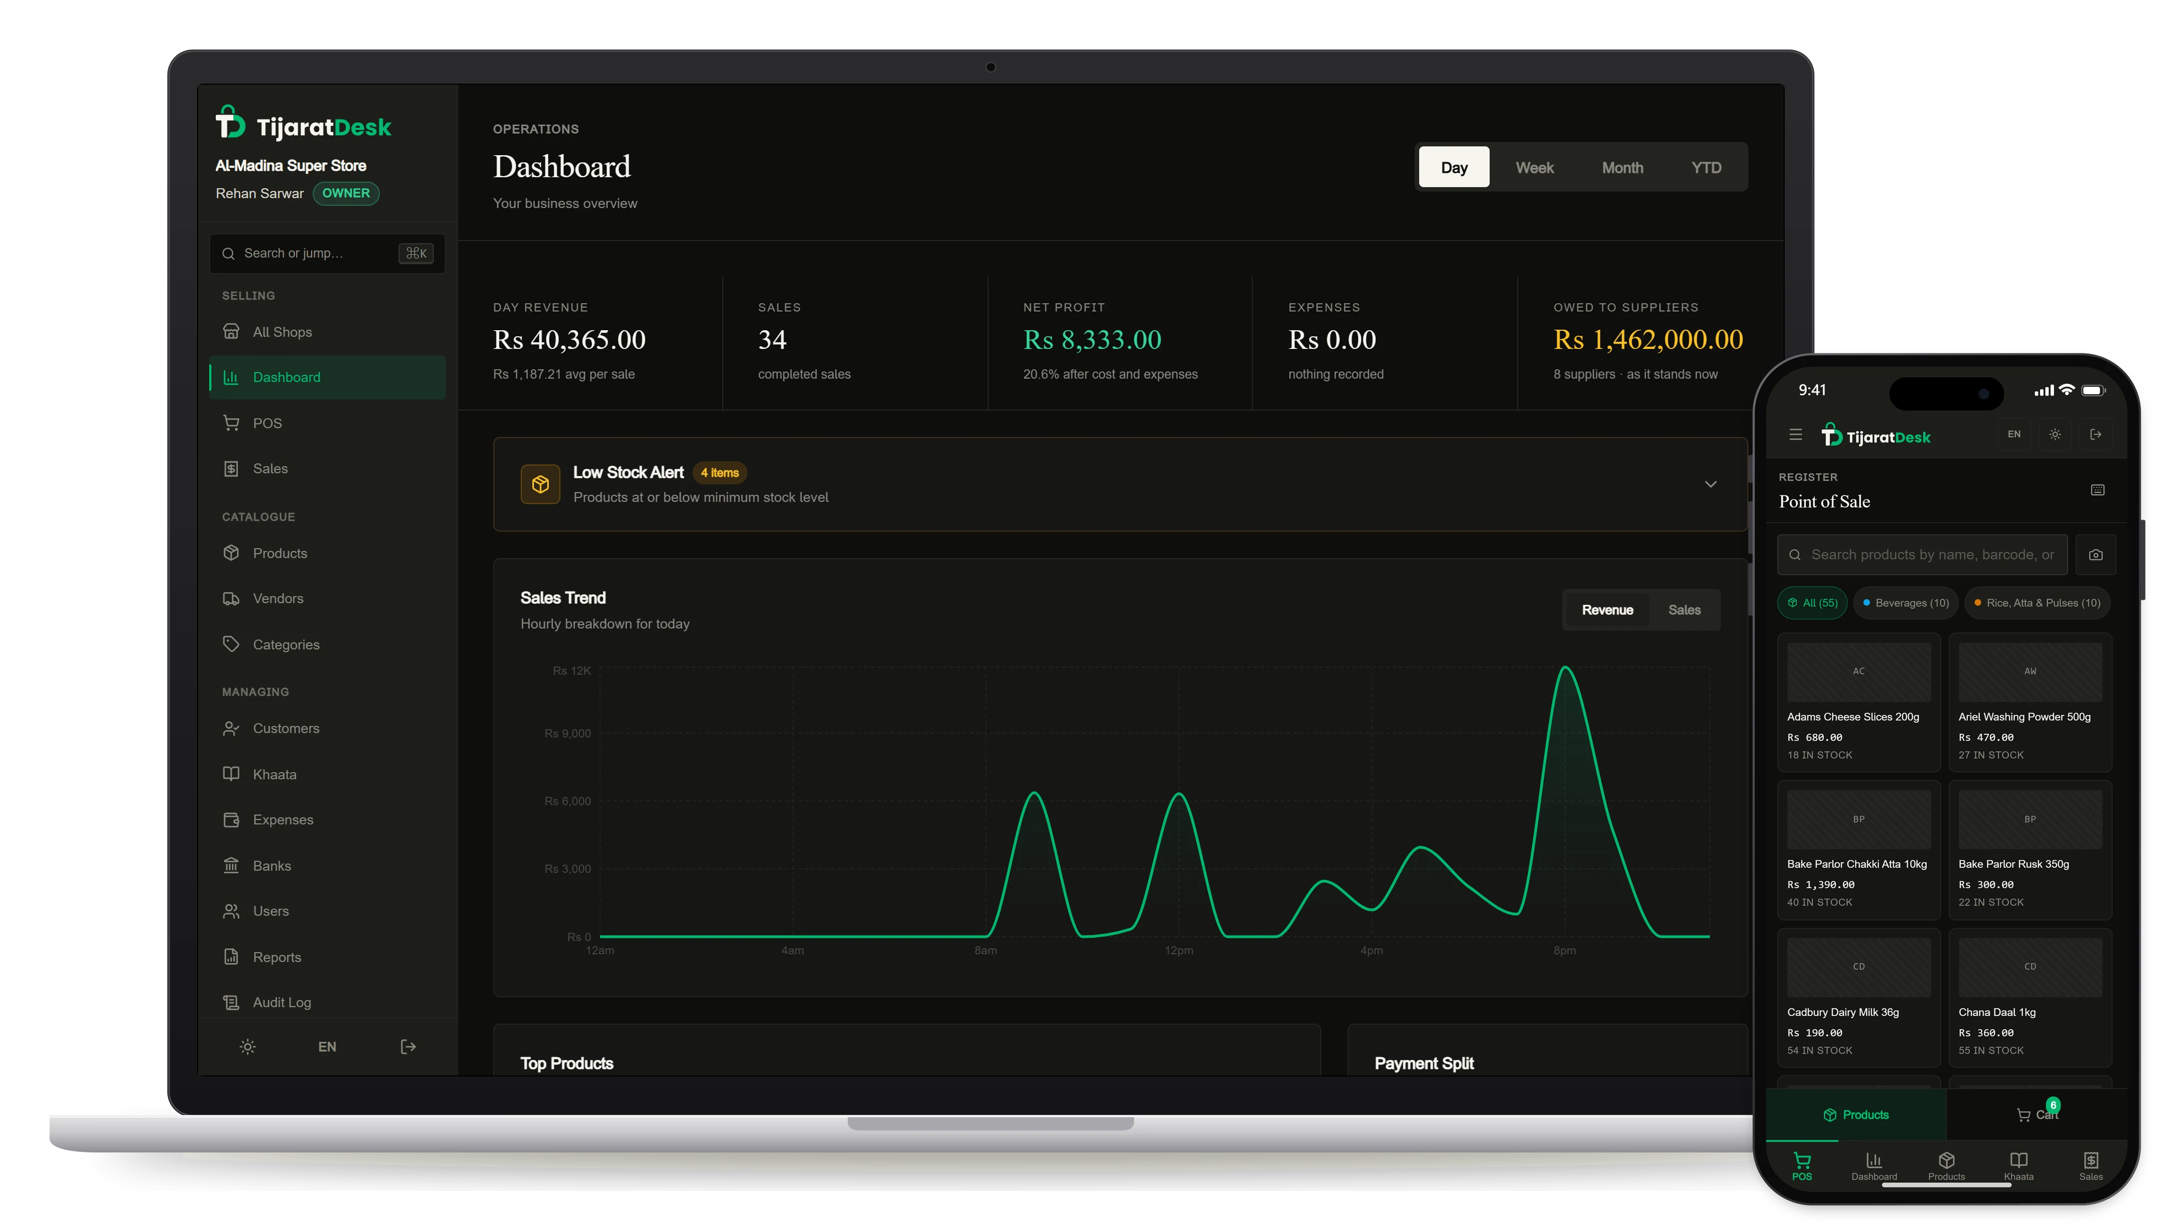This screenshot has width=2164, height=1224.
Task: Open Banks page
Action: [327, 866]
